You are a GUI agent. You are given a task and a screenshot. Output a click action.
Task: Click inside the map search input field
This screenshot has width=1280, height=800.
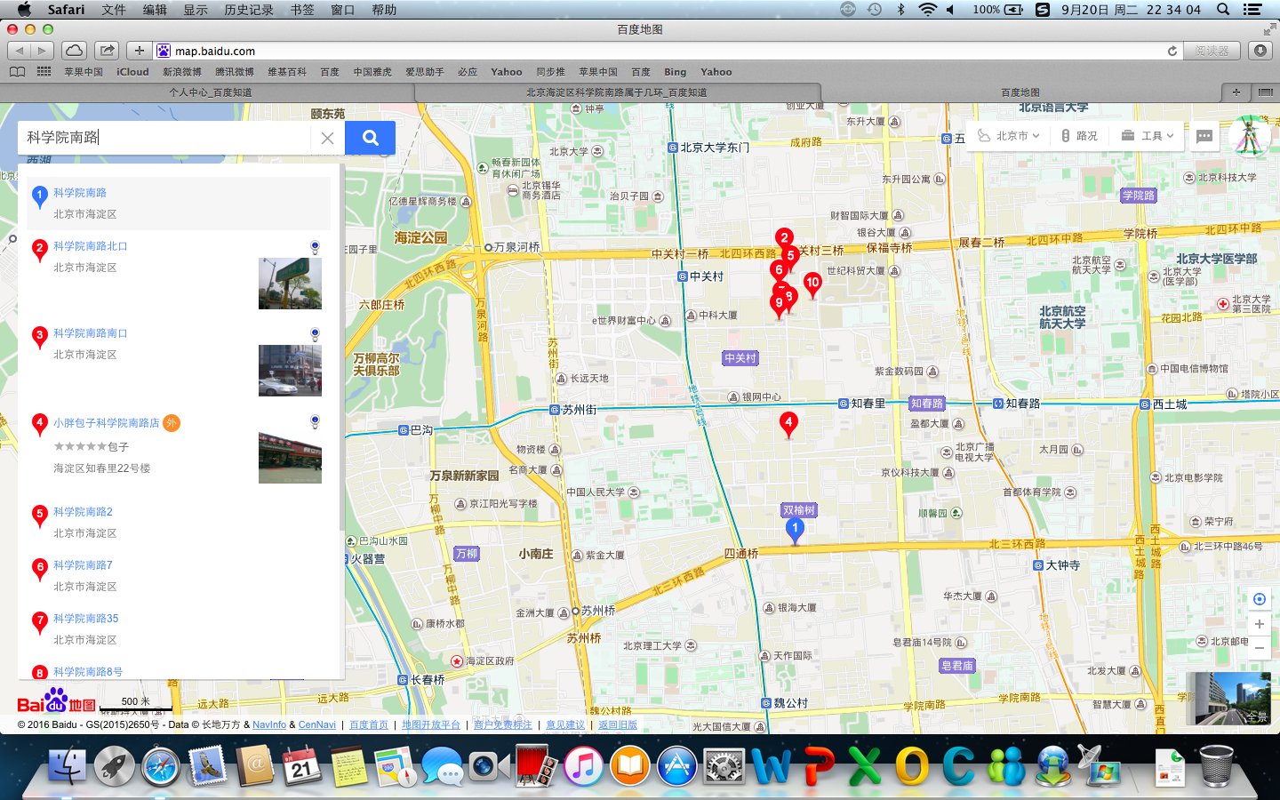pos(164,138)
